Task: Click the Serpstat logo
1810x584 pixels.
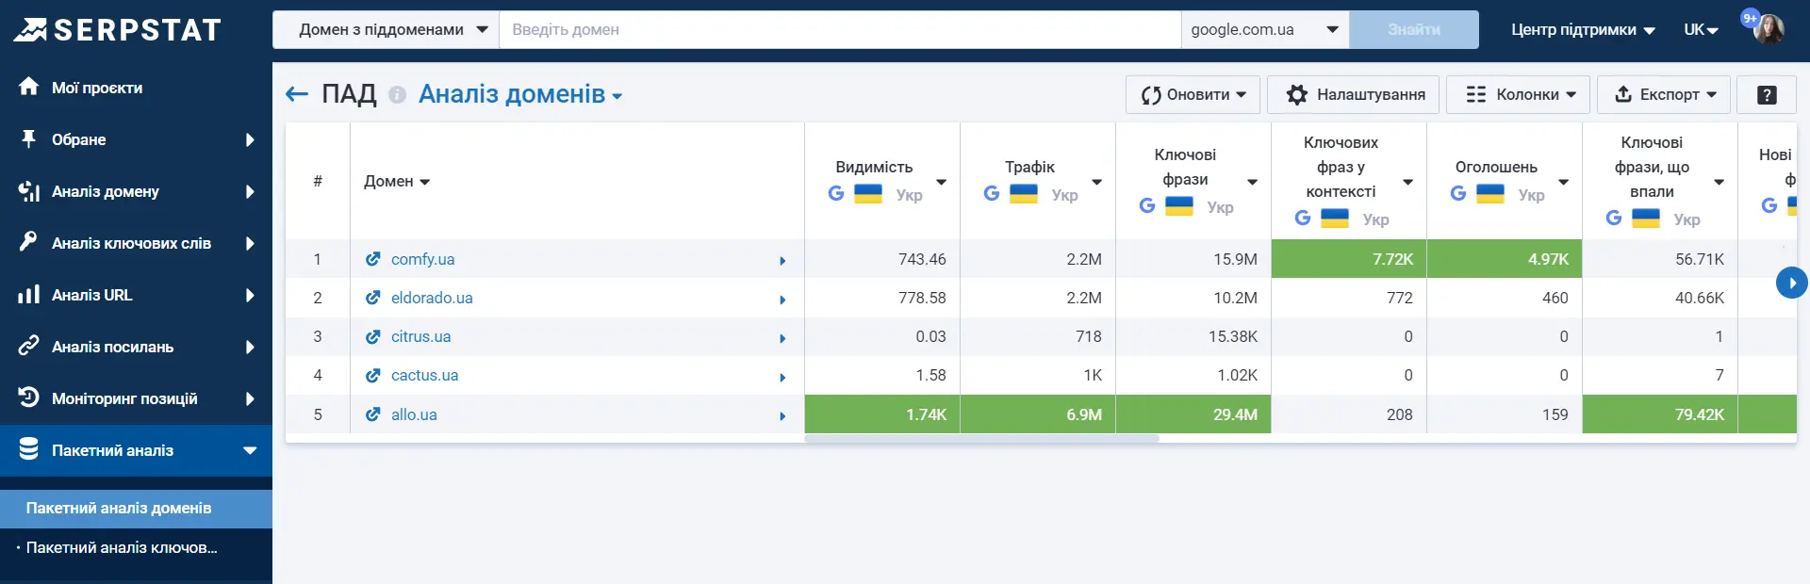Action: pos(117,30)
